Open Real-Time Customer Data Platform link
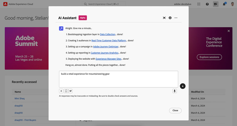 pyautogui.click(x=109, y=41)
